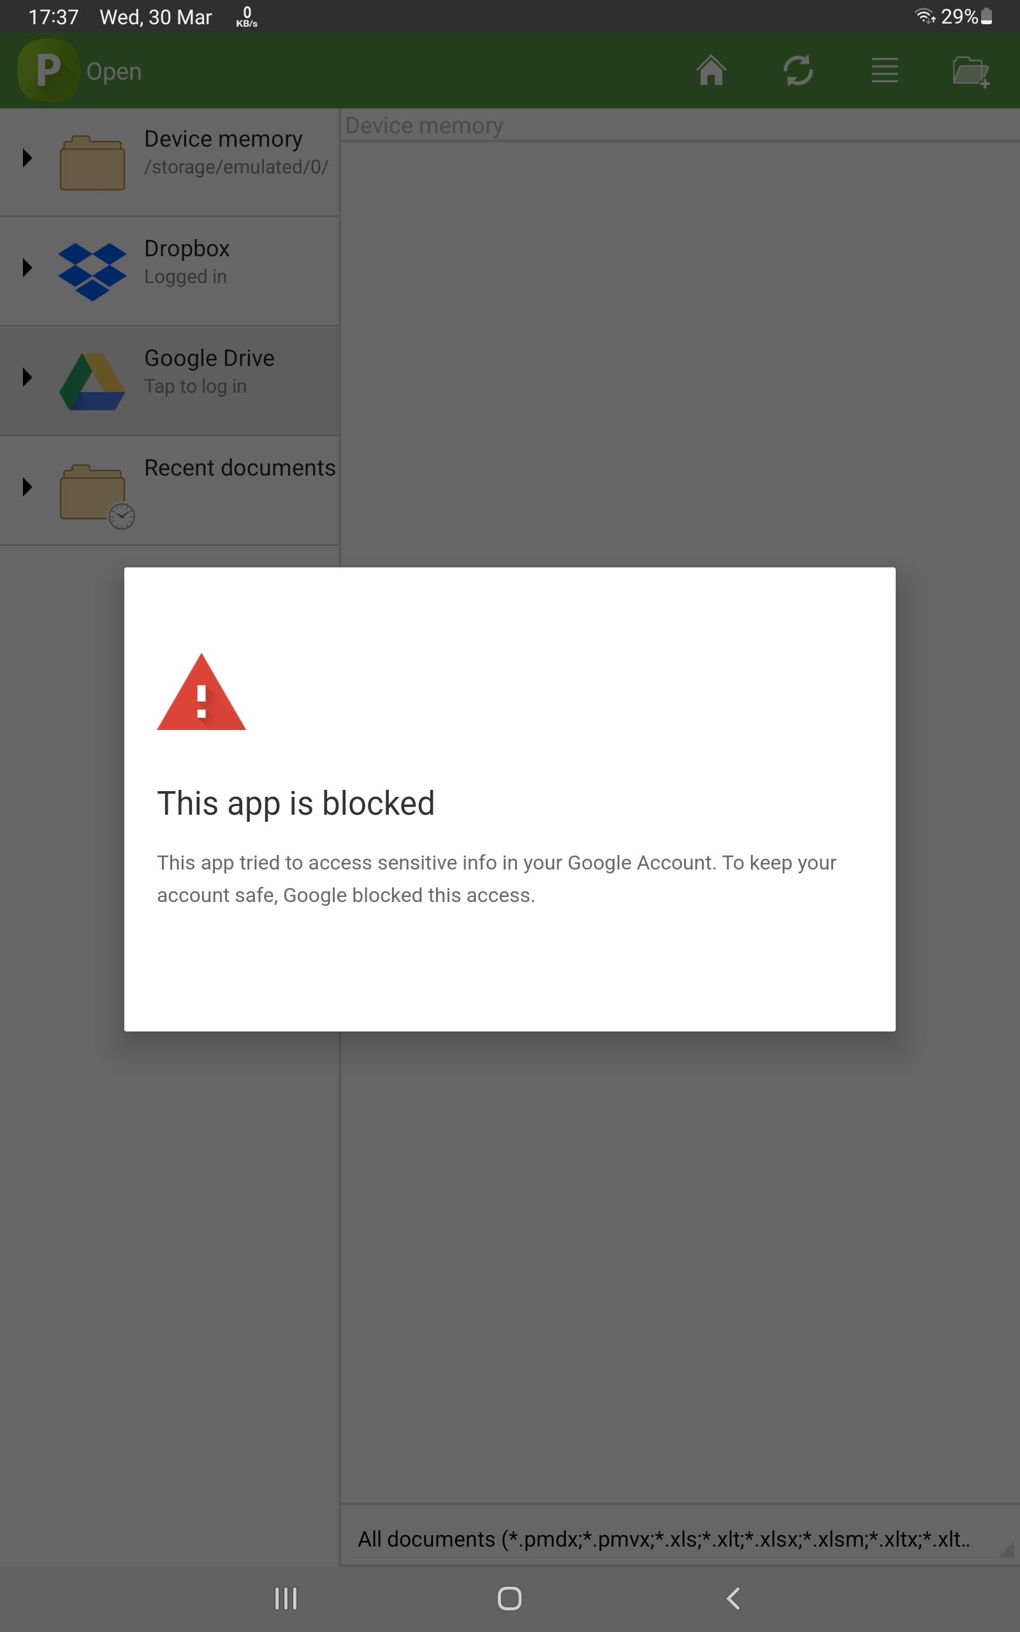Select the Dropbox Logged in entry
Screen dimensions: 1020x1632
click(x=187, y=261)
